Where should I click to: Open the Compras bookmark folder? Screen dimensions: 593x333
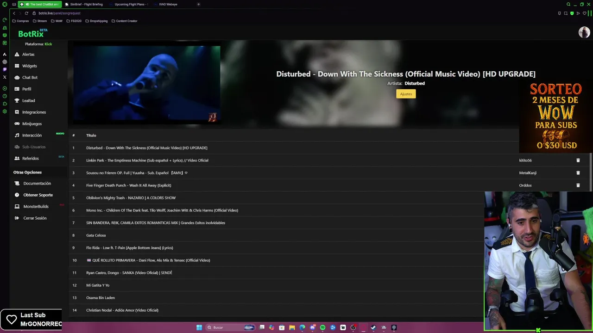pos(20,21)
